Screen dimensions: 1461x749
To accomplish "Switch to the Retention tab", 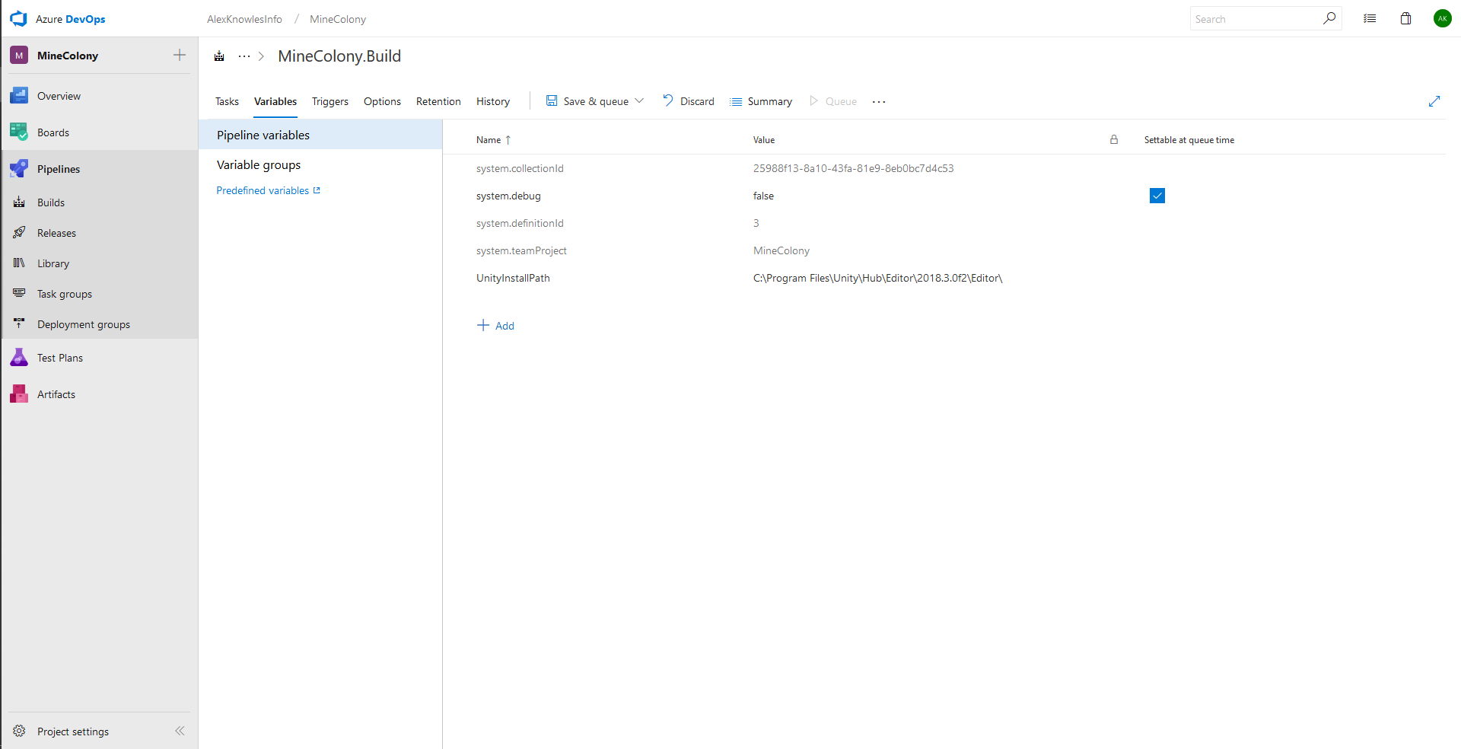I will 438,102.
